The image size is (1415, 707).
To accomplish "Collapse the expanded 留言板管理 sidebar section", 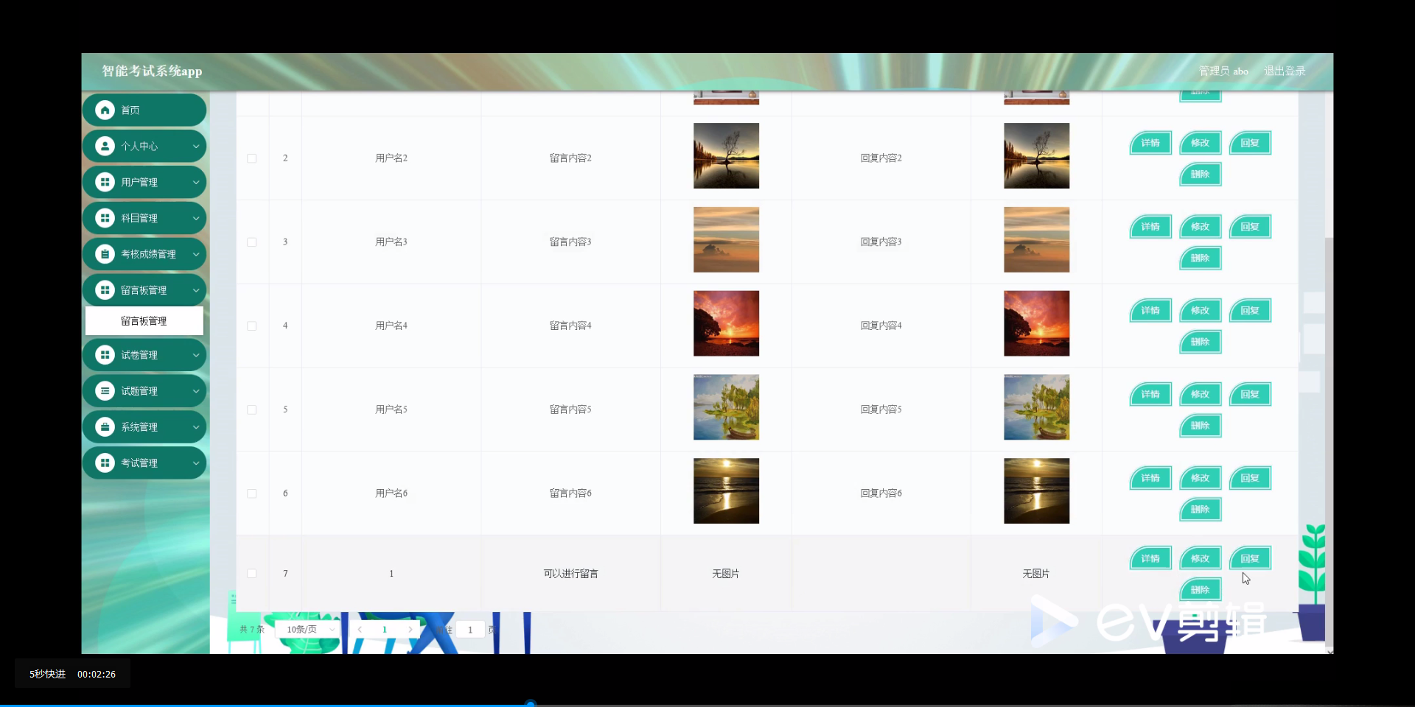I will point(144,289).
